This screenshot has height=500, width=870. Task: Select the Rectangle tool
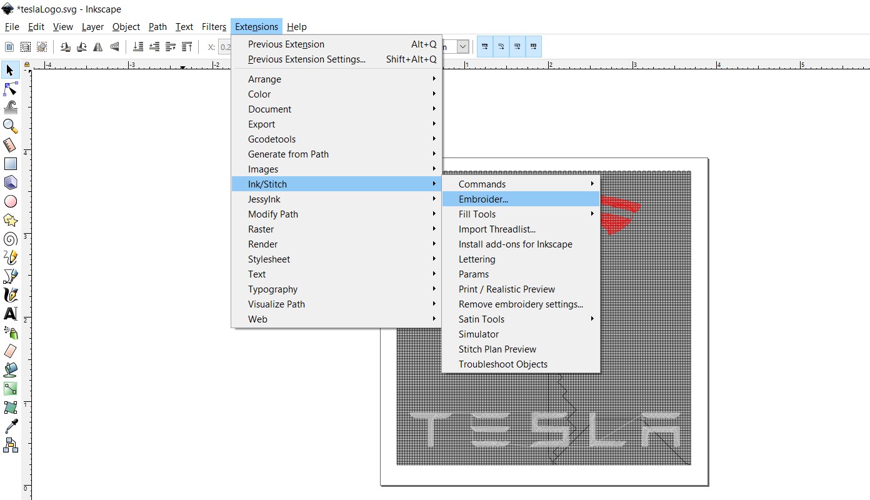point(10,164)
